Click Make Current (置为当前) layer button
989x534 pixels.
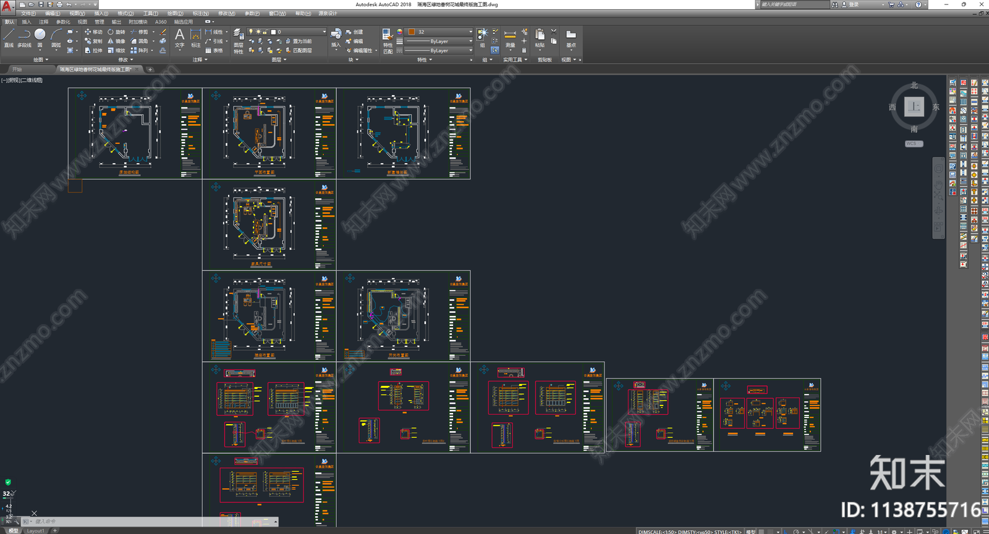pos(299,41)
